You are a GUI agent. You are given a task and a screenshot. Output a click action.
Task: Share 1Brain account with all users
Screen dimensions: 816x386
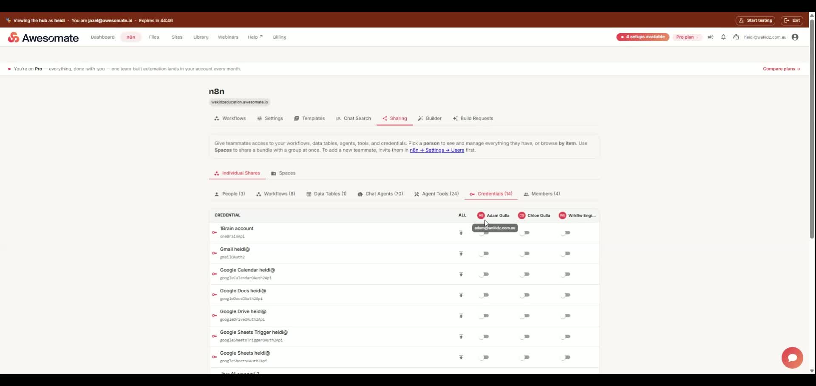click(461, 233)
